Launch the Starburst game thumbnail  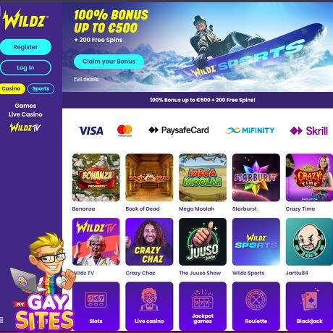[256, 177]
